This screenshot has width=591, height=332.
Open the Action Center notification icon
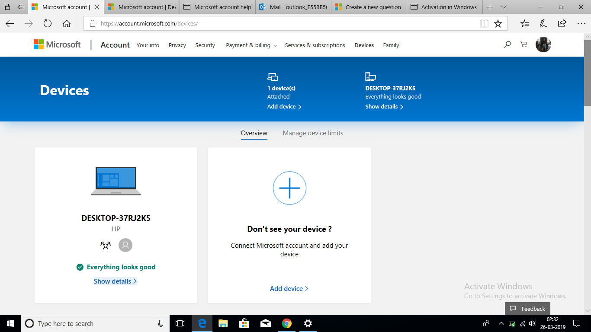(576, 323)
